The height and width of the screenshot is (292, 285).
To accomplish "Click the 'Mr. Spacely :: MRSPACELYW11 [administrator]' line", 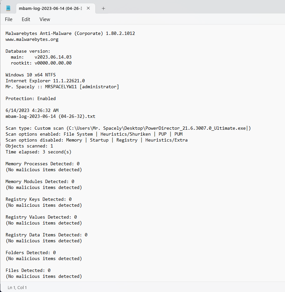I will click(62, 87).
